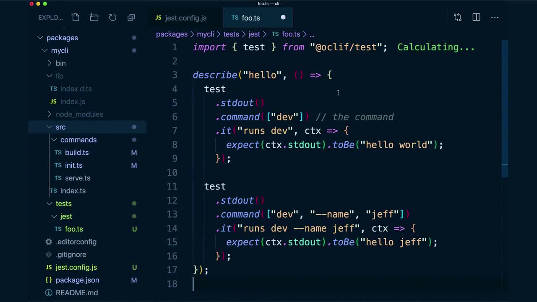Refresh the Explorer file tree

click(x=112, y=18)
